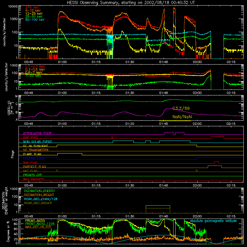This screenshot has width=247, height=247.
Task: Click the 12-25 keV legend entry
Action: coord(34,14)
